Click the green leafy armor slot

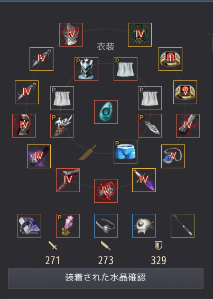(x=140, y=34)
